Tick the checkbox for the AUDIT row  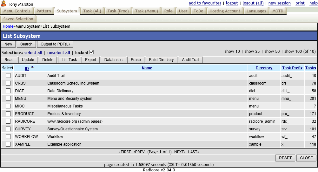8,76
